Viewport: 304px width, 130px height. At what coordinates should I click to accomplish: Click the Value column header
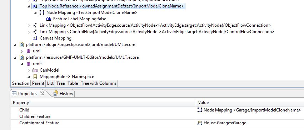pyautogui.click(x=250, y=103)
